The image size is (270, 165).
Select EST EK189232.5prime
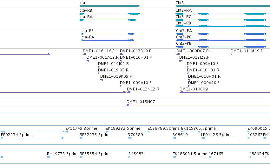[x=123, y=129]
